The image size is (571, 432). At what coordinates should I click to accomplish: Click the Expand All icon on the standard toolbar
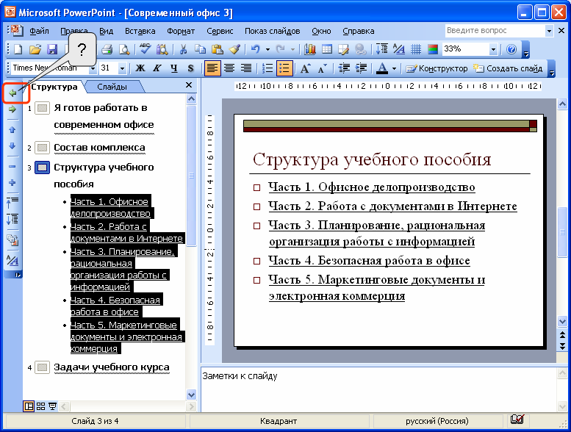(x=381, y=49)
